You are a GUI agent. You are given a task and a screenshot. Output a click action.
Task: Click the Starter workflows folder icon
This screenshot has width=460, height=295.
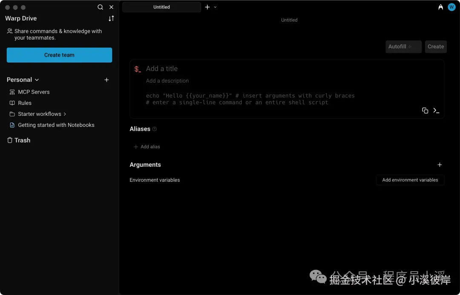12,114
